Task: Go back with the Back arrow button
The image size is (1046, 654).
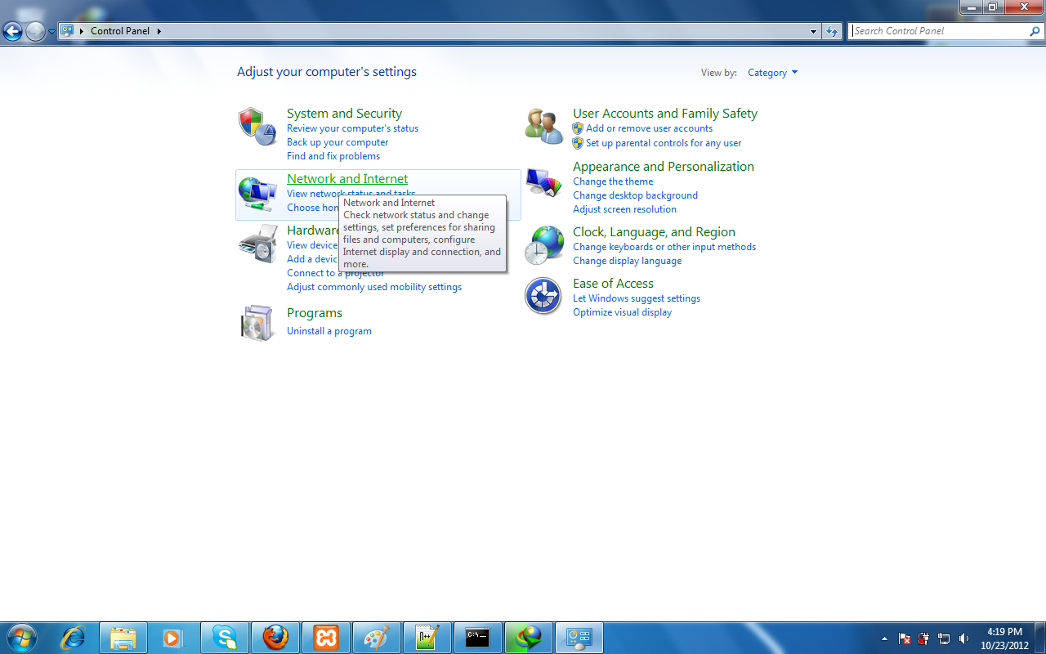Action: point(12,32)
